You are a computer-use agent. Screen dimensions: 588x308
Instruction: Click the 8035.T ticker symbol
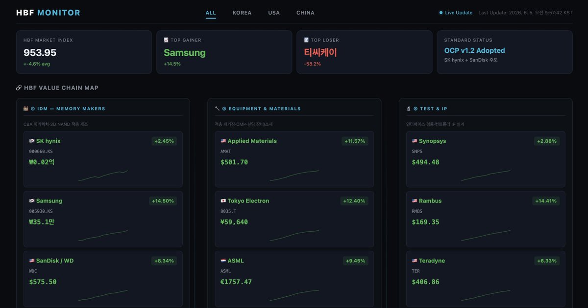tap(229, 211)
